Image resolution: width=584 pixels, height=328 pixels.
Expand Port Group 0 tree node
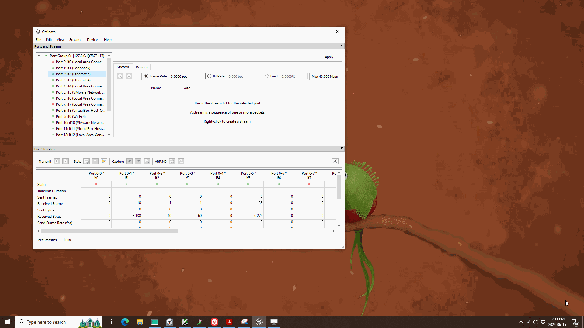coord(39,56)
